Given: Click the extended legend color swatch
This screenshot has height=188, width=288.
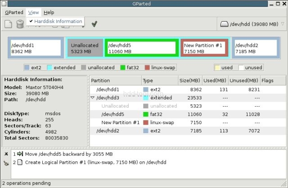Looking at the screenshot, I should (x=49, y=67).
